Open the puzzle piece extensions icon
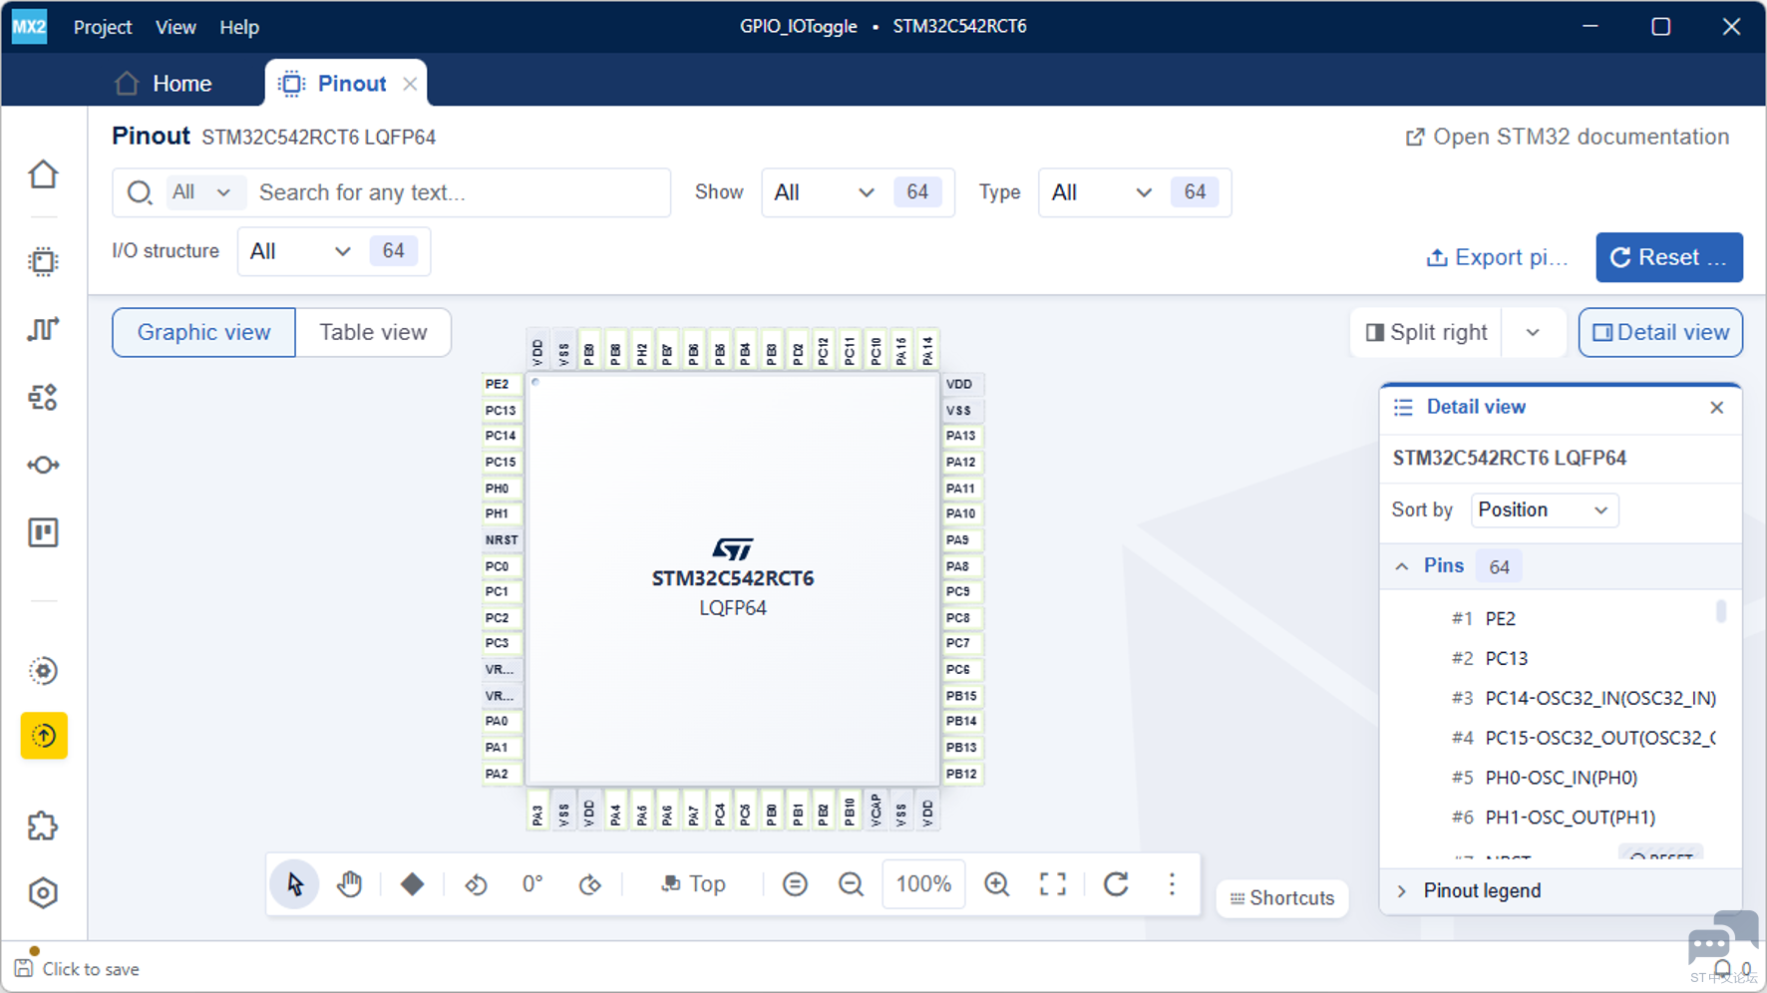1767x993 pixels. 43,826
